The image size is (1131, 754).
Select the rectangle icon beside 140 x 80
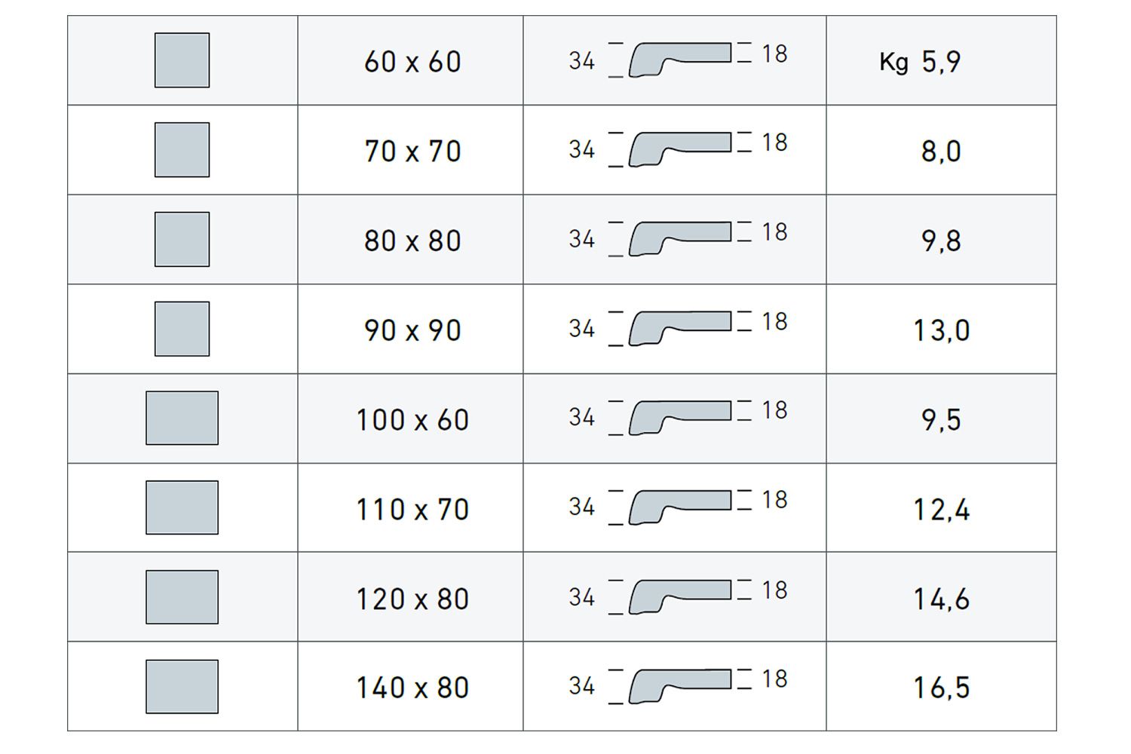tap(182, 687)
